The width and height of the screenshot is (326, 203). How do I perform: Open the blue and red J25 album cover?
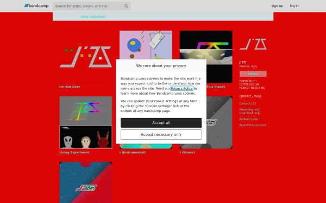click(x=86, y=182)
